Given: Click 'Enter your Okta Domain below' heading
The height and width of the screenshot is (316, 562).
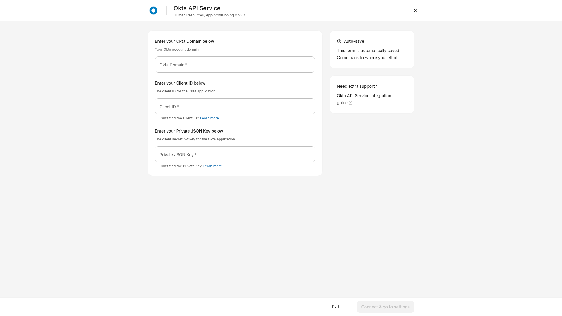Looking at the screenshot, I should coord(184,41).
